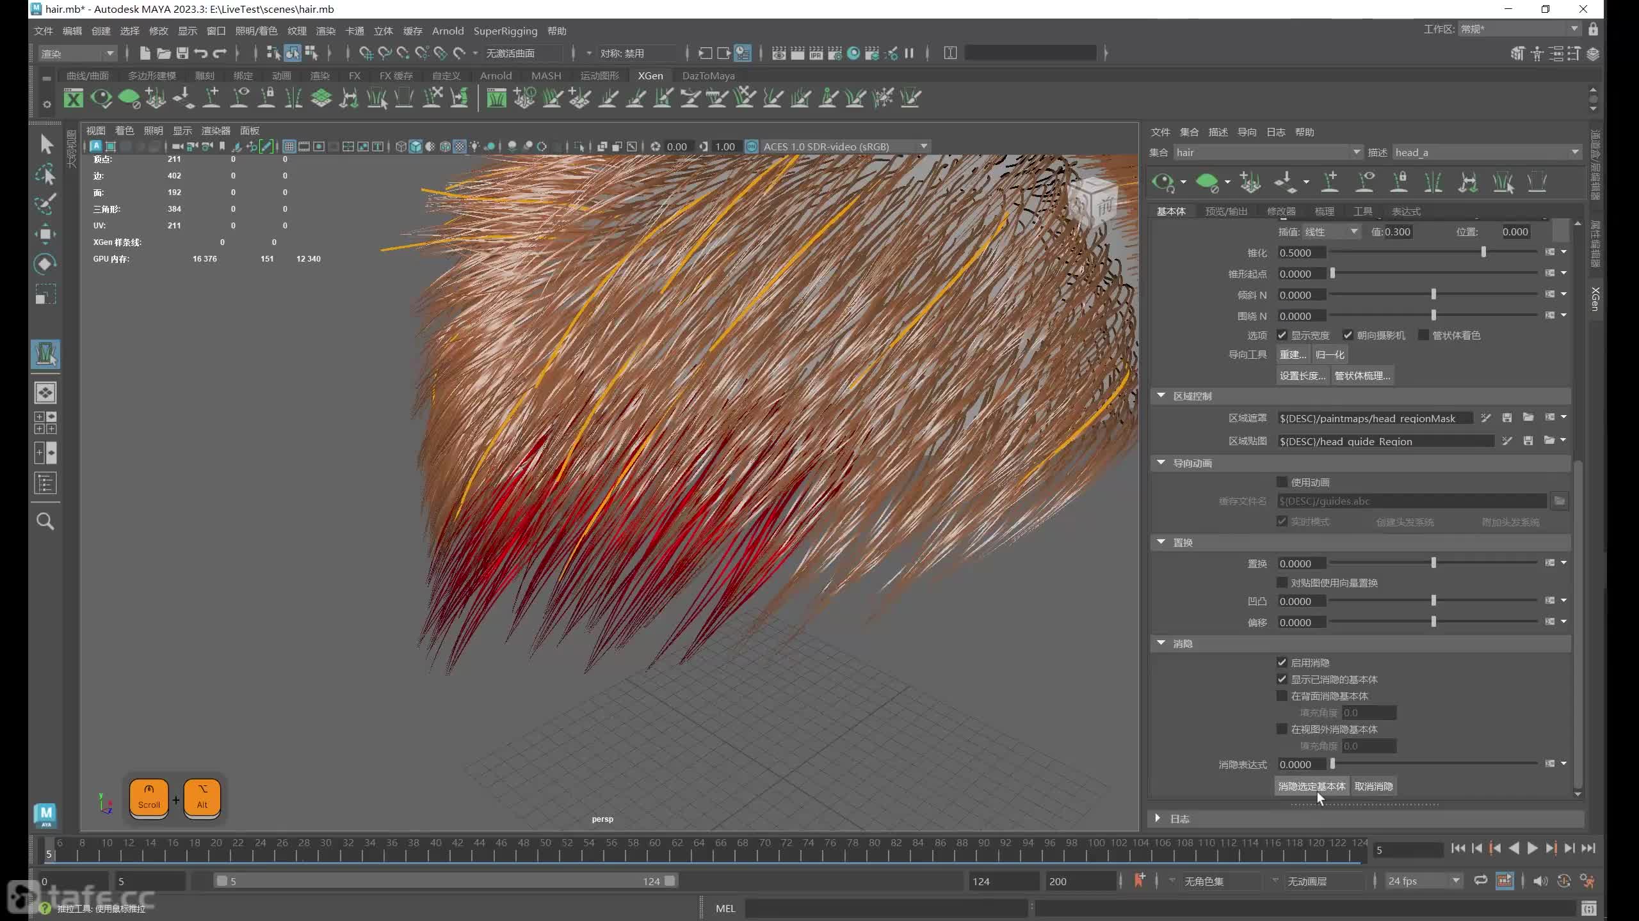Viewport: 1639px width, 921px height.
Task: Open the ACES 1.0 SDR-video view transform dropdown
Action: (845, 146)
